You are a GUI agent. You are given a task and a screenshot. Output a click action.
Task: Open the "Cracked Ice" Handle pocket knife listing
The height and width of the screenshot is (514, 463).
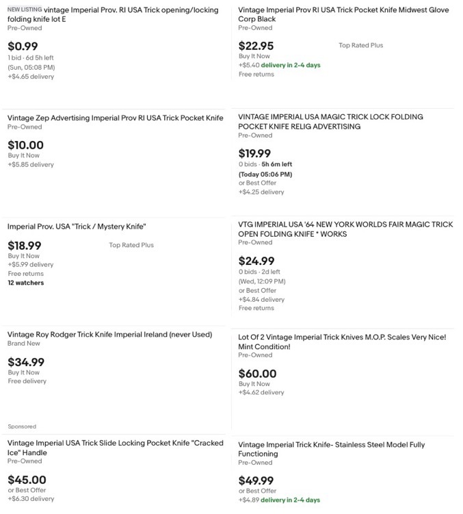tap(116, 448)
